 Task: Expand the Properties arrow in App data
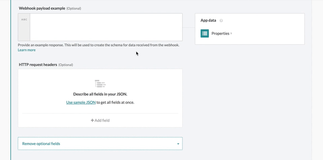(231, 33)
